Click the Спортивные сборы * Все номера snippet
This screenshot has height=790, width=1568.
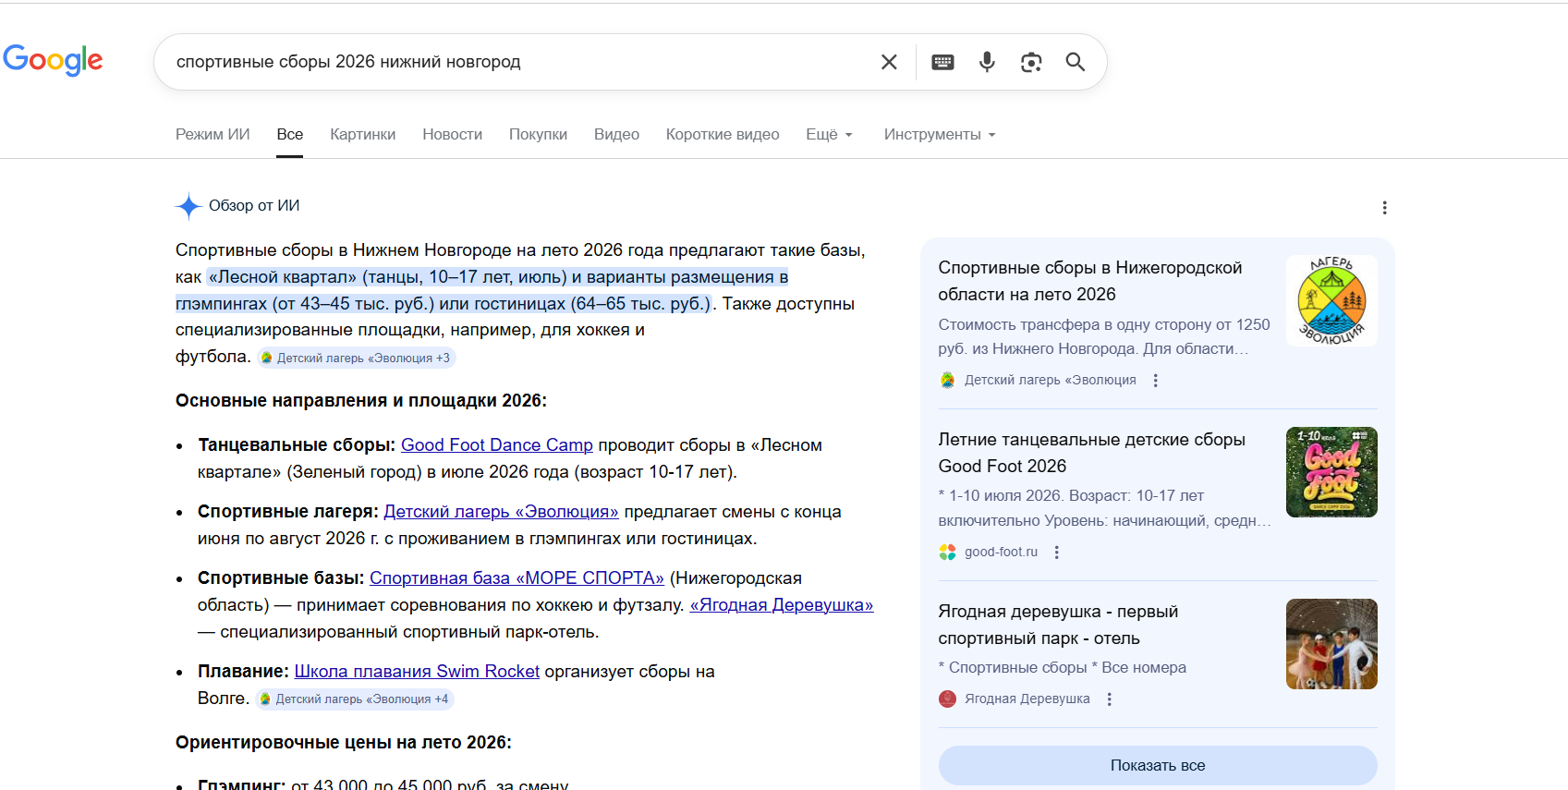pos(1063,667)
